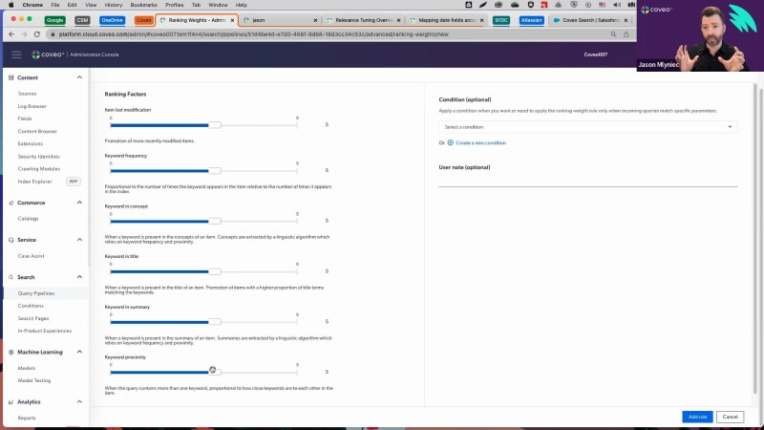Collapse the Machine Learning section chevron

[x=79, y=352]
